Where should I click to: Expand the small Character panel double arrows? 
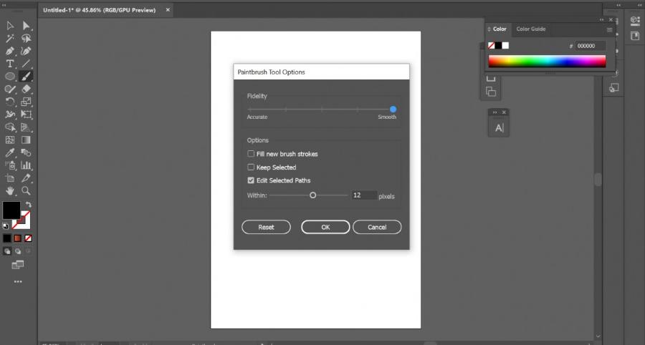[494, 112]
